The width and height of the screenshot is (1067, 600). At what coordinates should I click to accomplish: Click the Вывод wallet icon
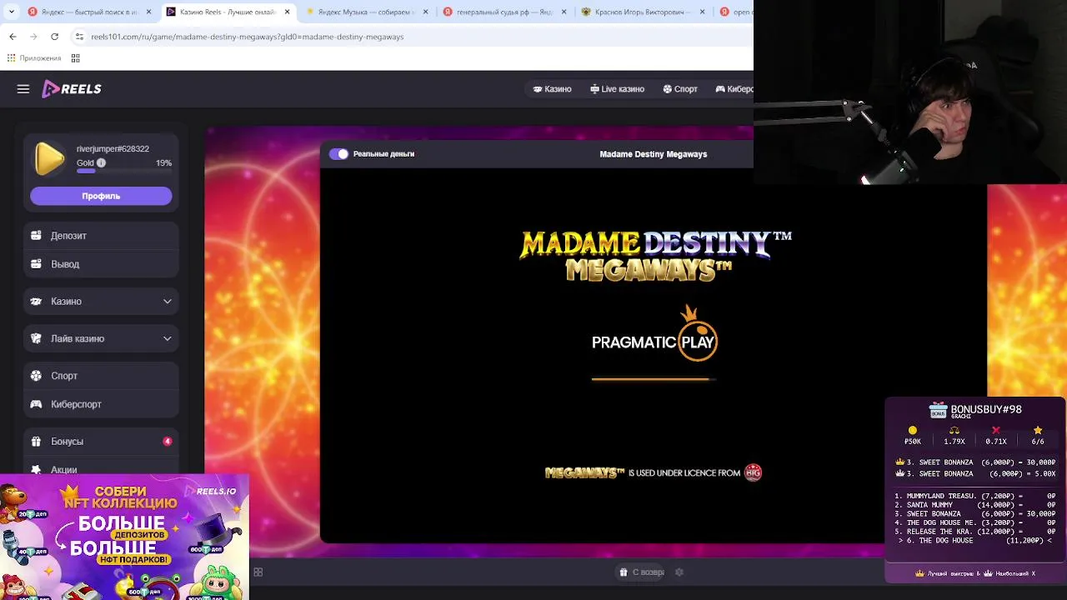click(36, 264)
